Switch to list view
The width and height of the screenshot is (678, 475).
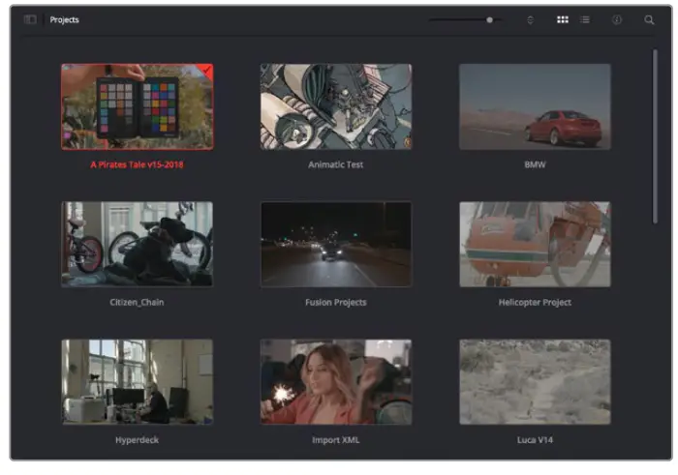pyautogui.click(x=585, y=19)
